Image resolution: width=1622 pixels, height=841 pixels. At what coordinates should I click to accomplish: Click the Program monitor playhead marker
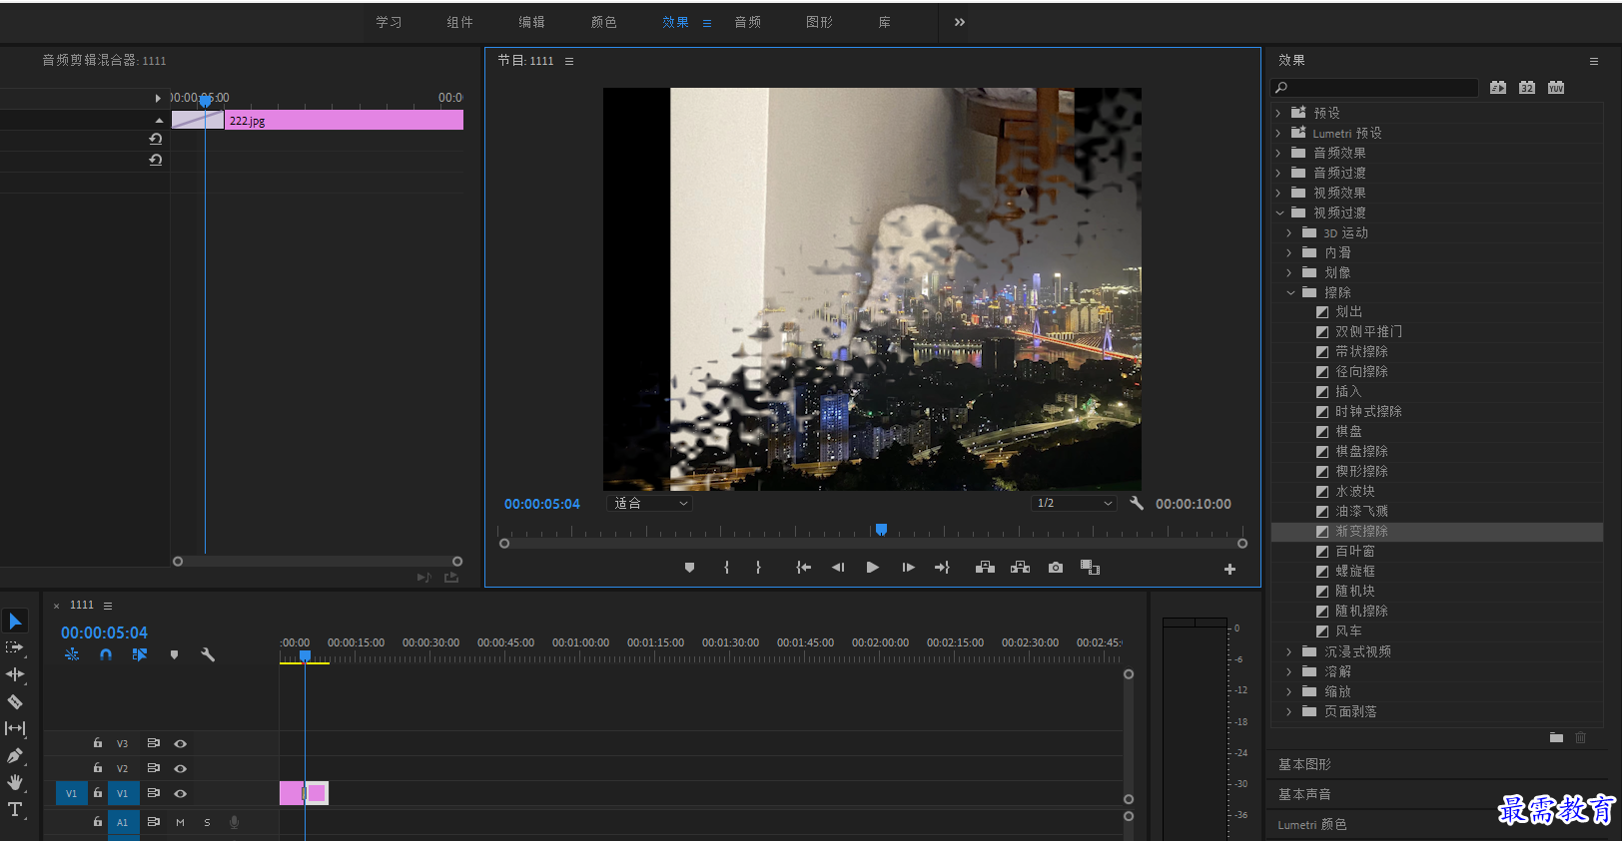pyautogui.click(x=881, y=530)
